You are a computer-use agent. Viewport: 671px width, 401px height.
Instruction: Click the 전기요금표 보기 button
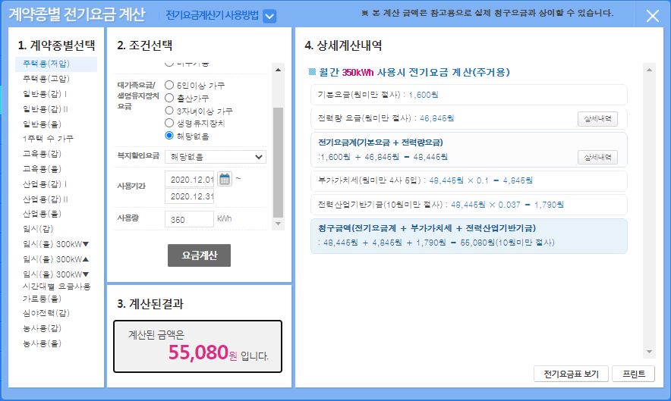pos(571,374)
